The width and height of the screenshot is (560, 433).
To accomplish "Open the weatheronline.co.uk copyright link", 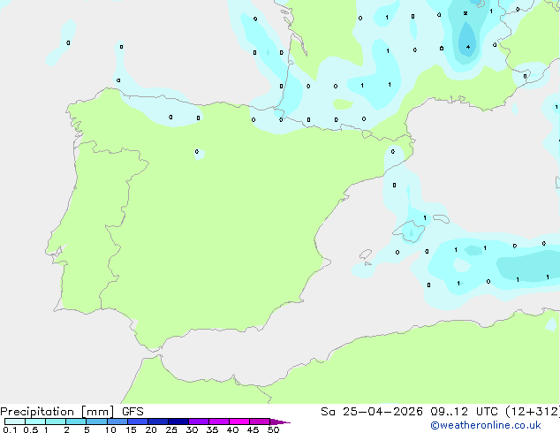I will [x=486, y=425].
